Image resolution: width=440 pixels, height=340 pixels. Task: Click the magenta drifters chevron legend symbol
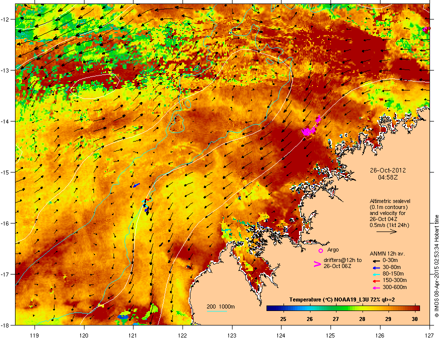point(317,263)
